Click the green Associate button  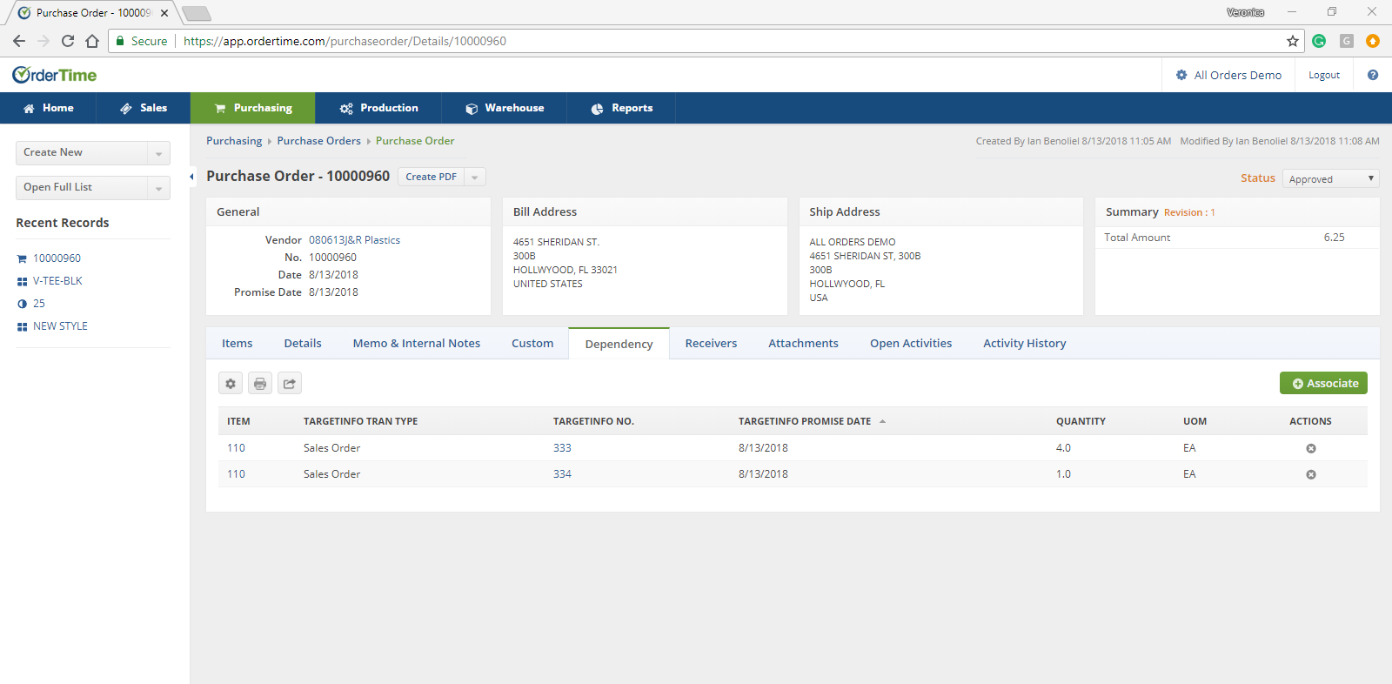click(1323, 383)
